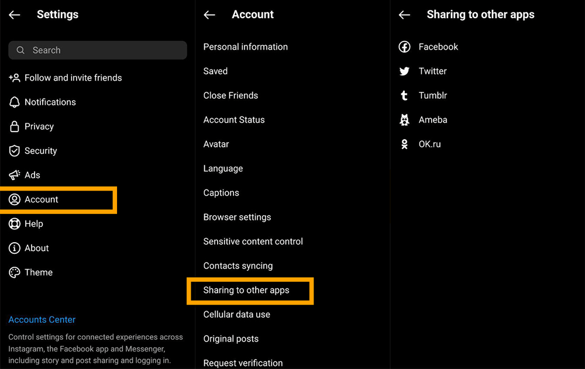The image size is (585, 369).
Task: Click the Privacy lock icon
Action: coord(15,126)
